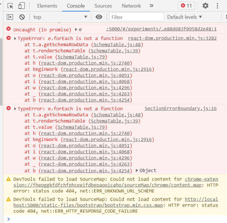Open SchemaTable.js:39 in first stack trace

coord(114,51)
